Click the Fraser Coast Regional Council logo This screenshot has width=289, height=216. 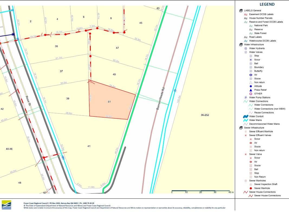click(7, 205)
